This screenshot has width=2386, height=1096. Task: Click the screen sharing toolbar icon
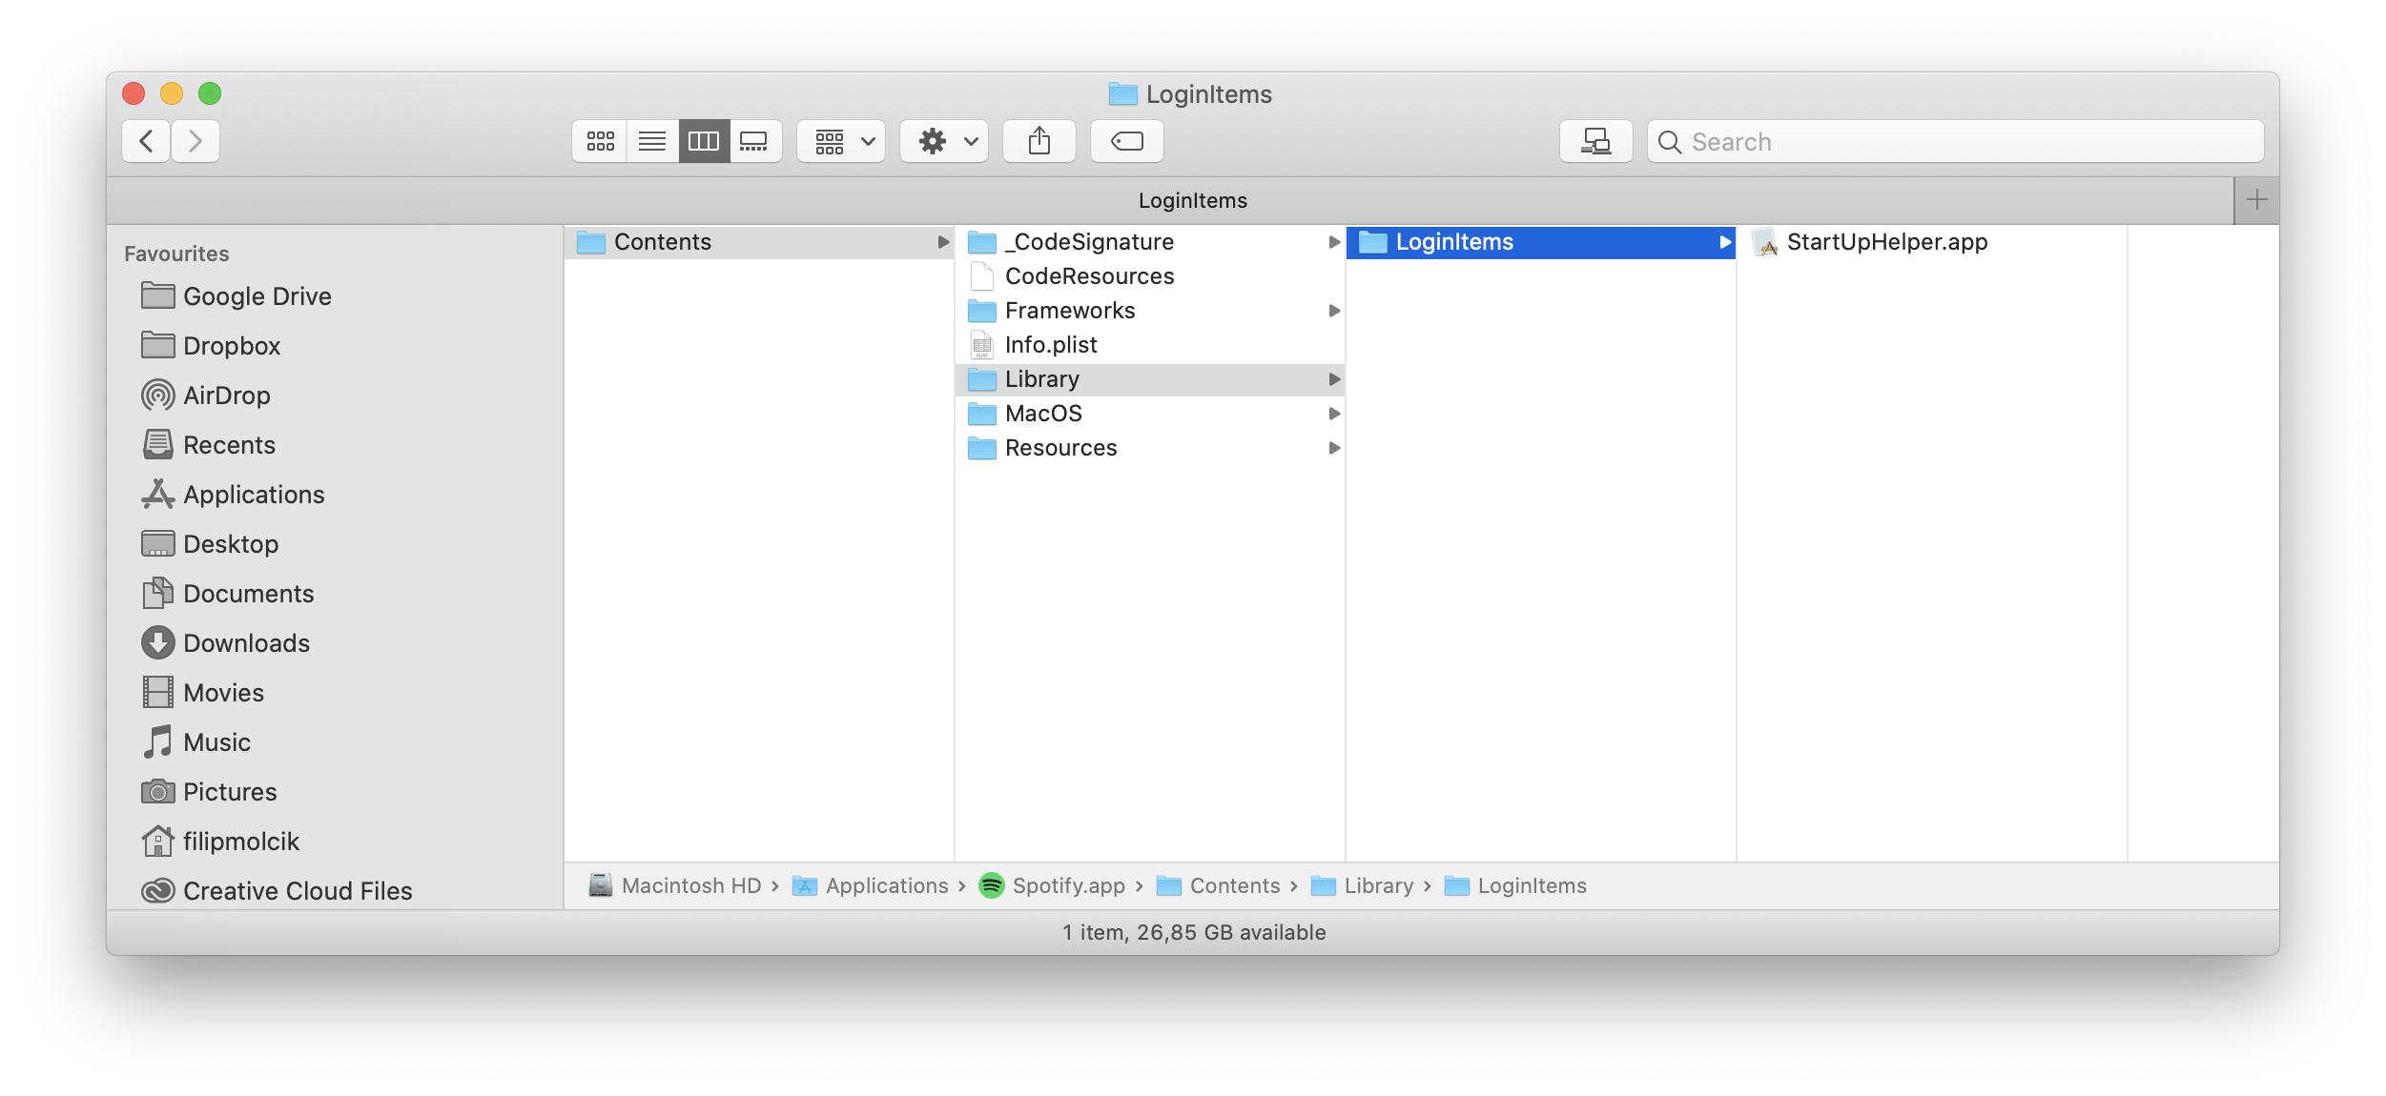click(1595, 141)
